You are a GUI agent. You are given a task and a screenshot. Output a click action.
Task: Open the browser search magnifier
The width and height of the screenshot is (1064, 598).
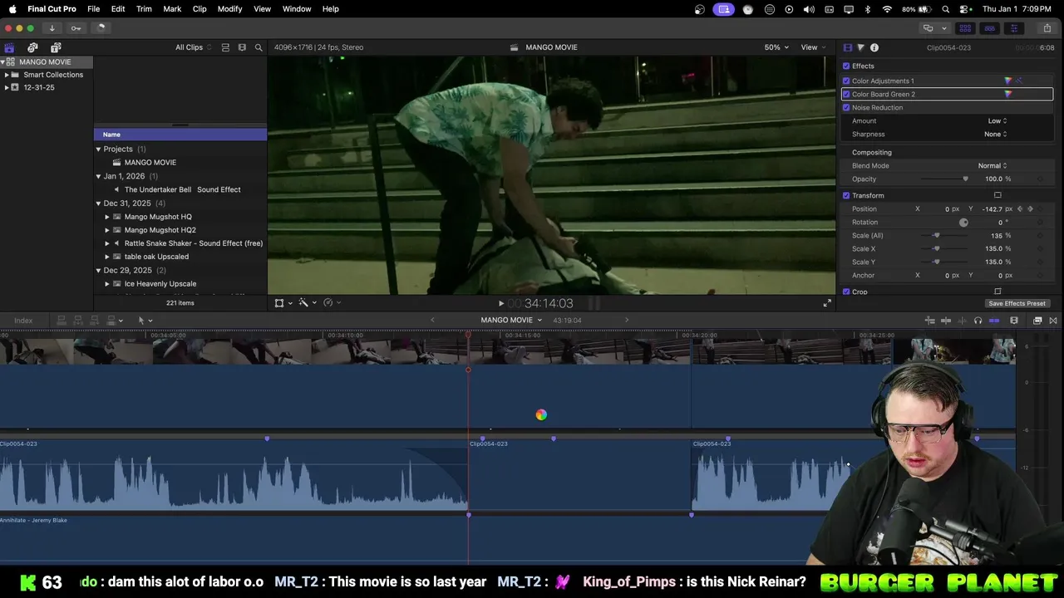click(259, 47)
